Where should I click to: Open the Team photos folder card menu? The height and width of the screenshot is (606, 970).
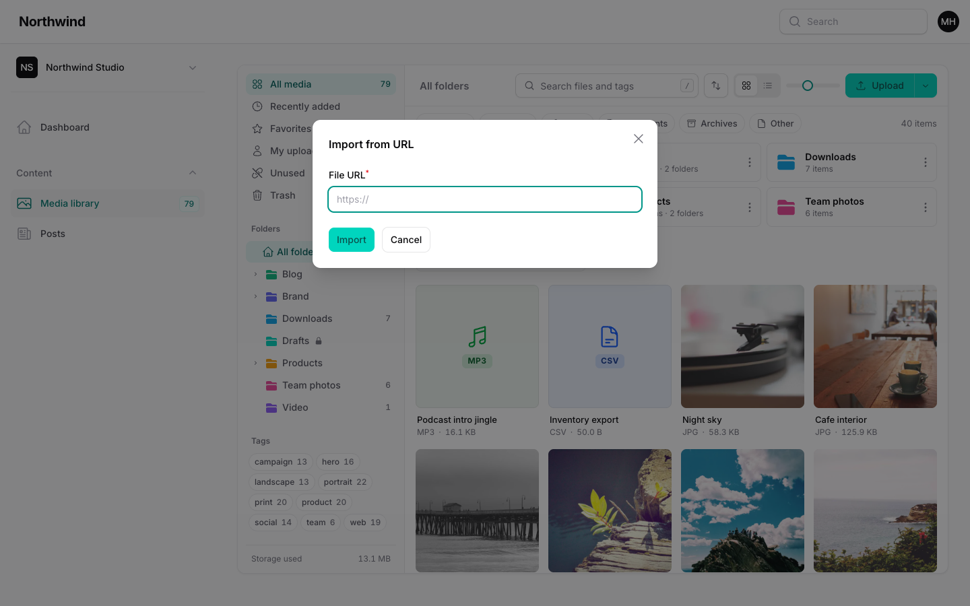[926, 207]
